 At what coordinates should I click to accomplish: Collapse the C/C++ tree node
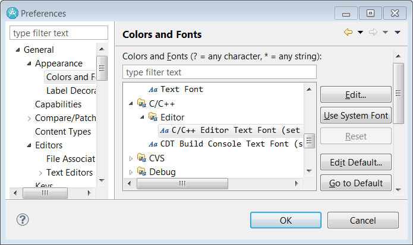131,104
